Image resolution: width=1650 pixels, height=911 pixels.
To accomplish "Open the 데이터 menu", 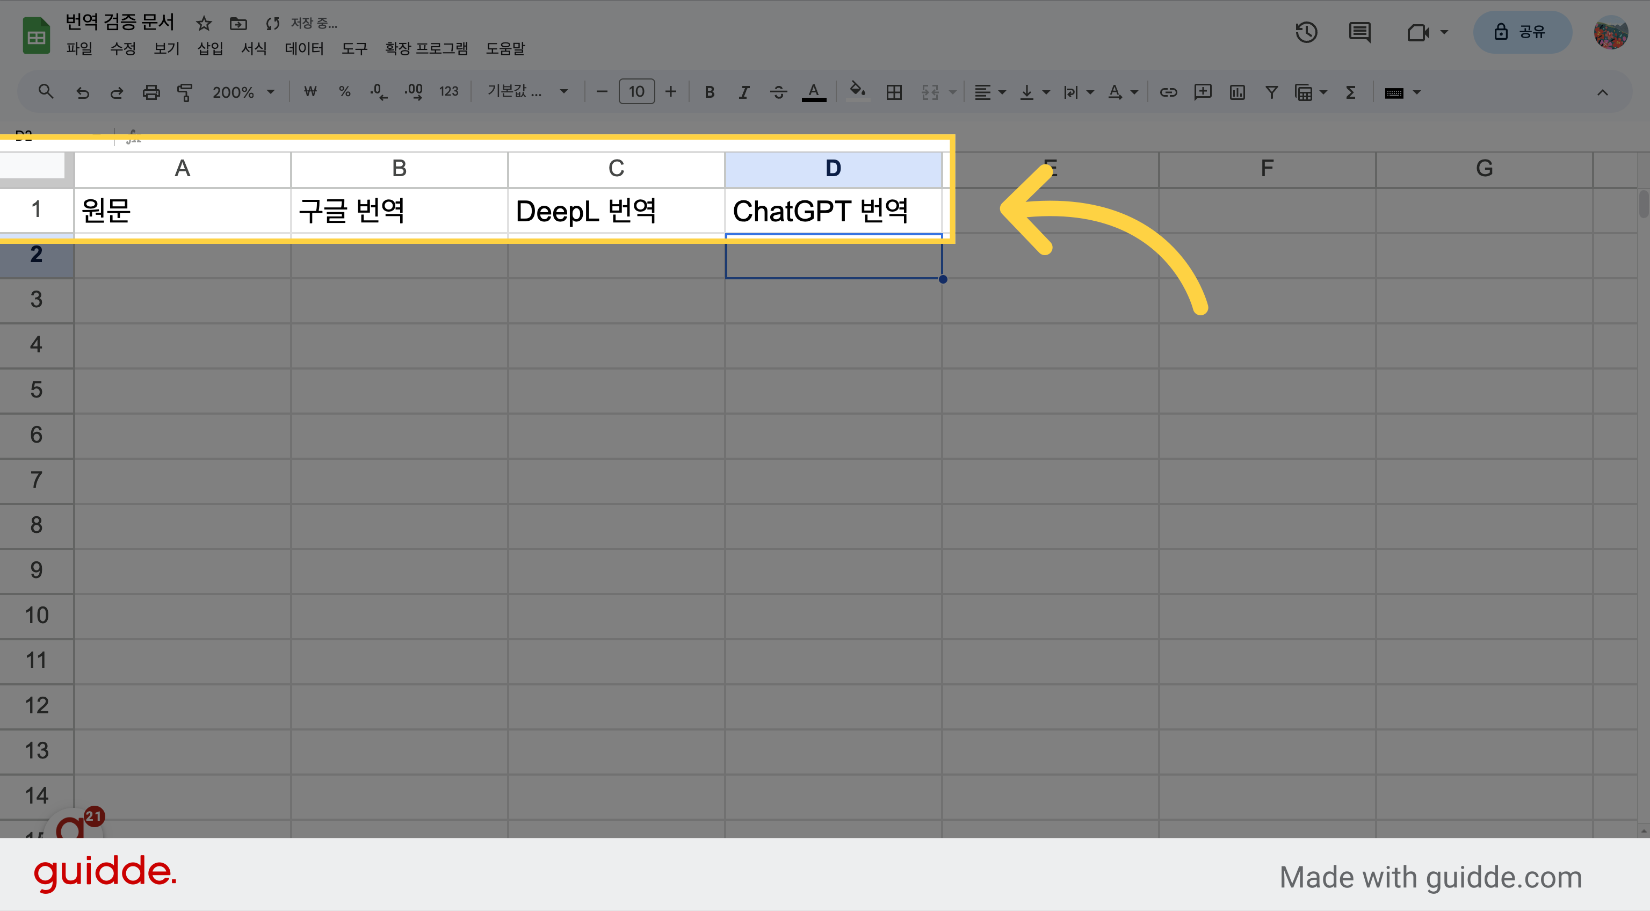I will (304, 48).
